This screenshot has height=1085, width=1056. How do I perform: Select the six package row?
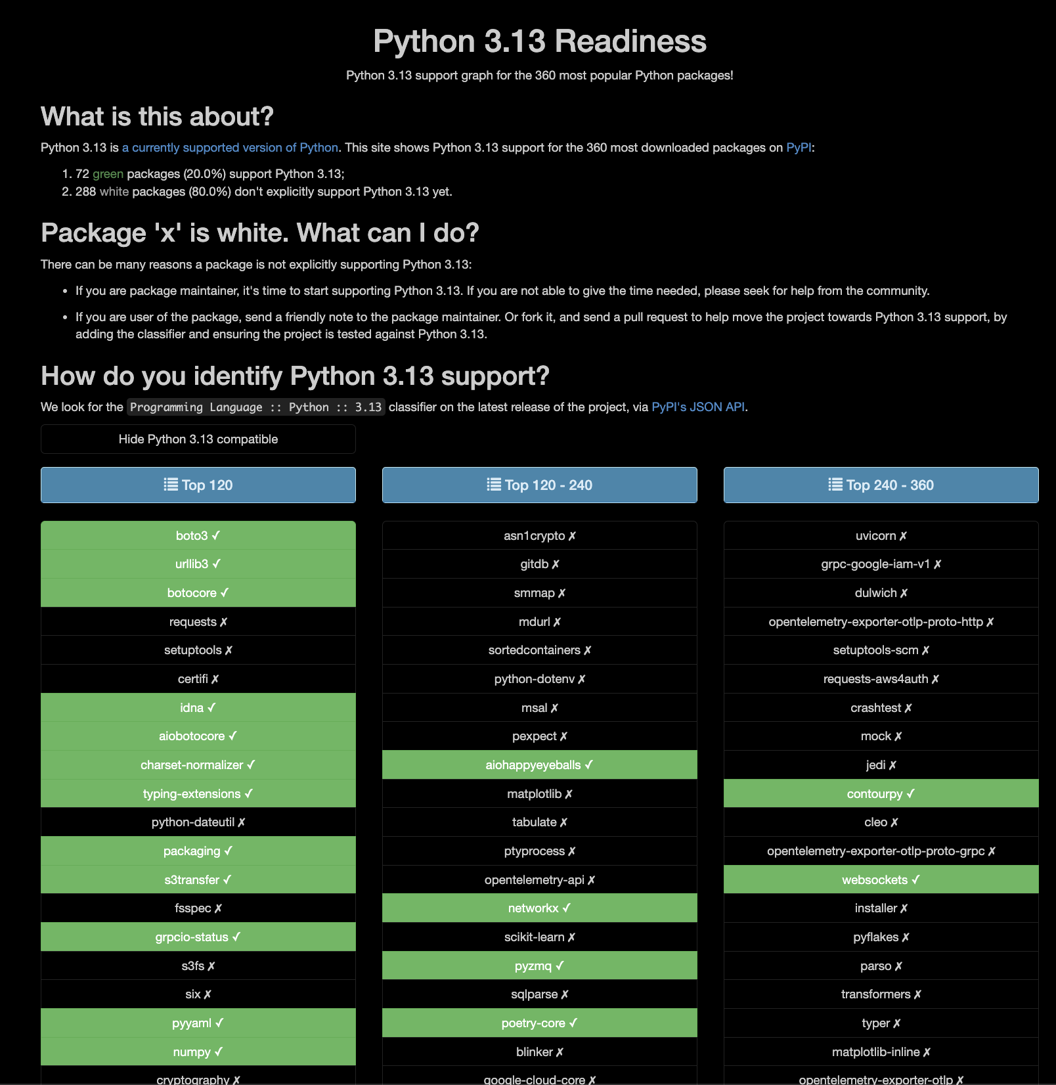(x=198, y=994)
